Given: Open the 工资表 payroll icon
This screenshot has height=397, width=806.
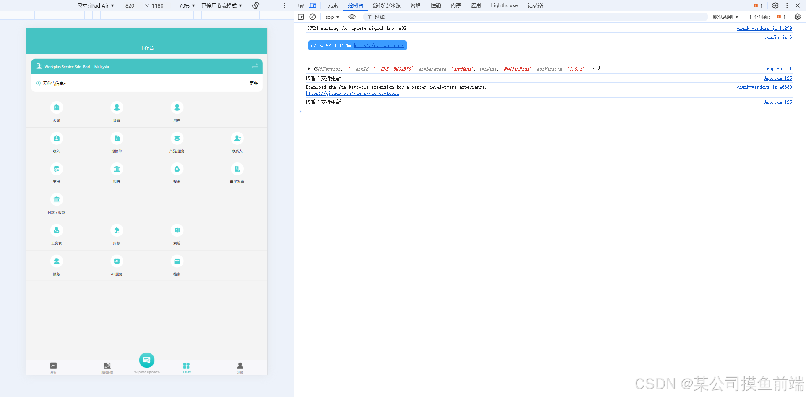Looking at the screenshot, I should coord(57,230).
